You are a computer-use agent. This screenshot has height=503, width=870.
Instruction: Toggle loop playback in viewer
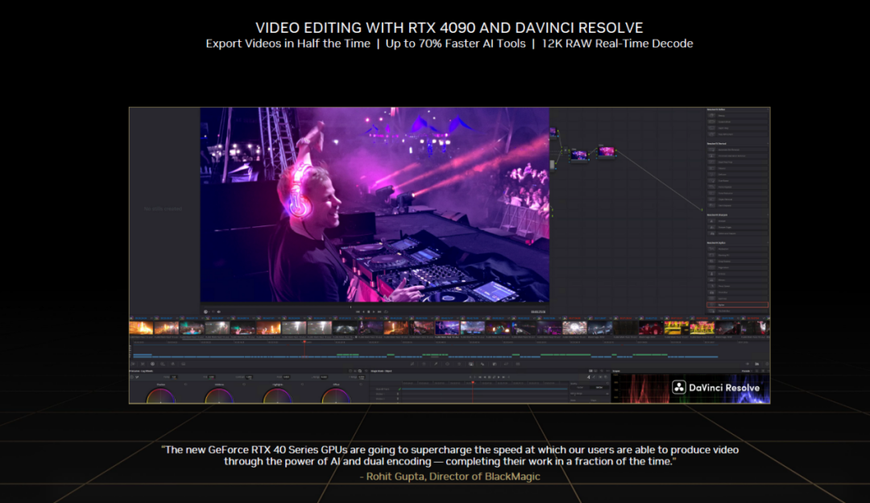coord(386,311)
